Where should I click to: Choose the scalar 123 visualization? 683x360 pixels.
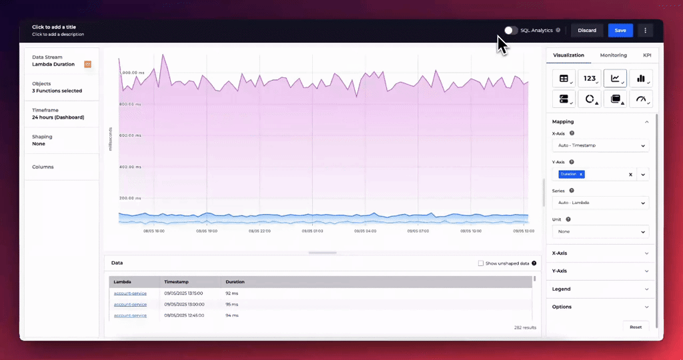[590, 79]
